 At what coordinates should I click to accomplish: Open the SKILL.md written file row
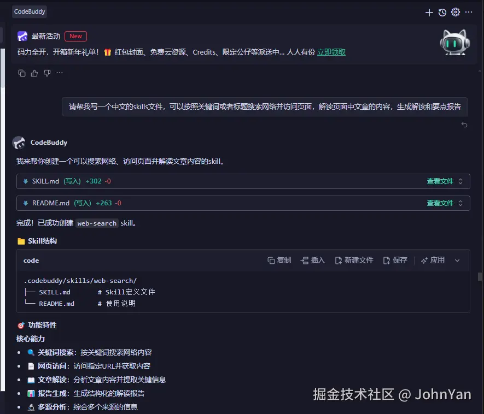tap(243, 181)
